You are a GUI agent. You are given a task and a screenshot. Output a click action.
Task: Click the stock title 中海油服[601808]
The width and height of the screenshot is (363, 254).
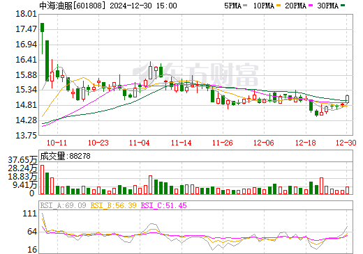(73, 6)
